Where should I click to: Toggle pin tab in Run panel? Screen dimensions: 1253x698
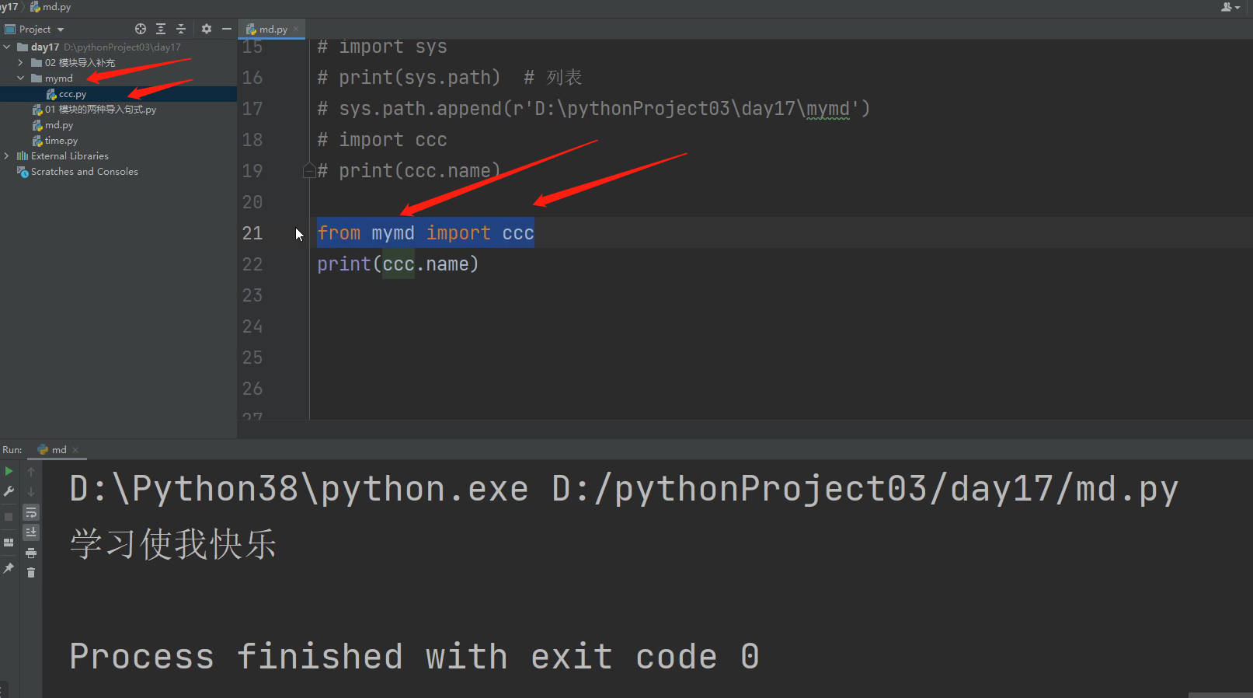click(9, 569)
